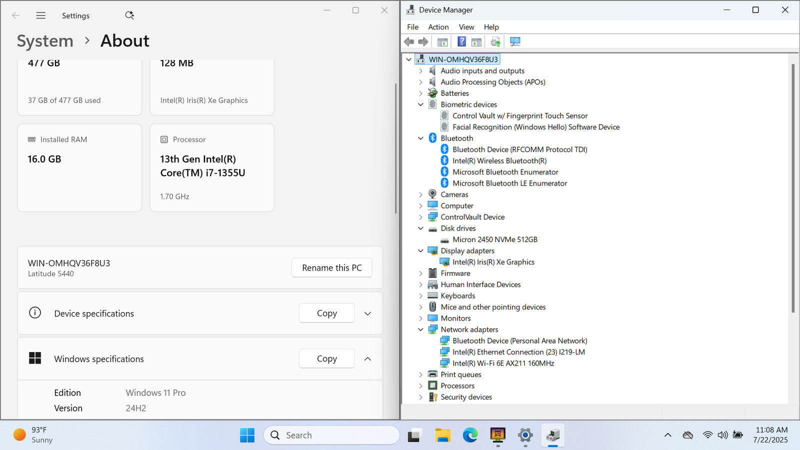This screenshot has height=450, width=800.
Task: Click the Cameras category webcam icon
Action: [x=432, y=194]
